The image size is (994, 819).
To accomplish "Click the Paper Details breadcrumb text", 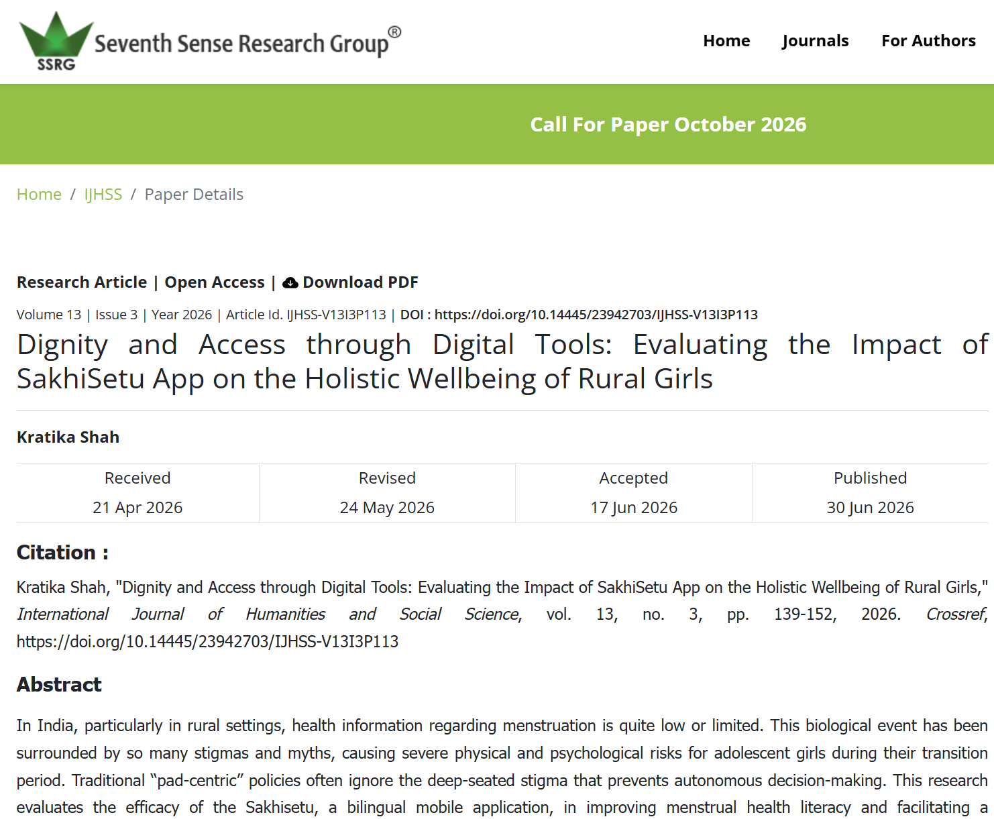I will [194, 195].
